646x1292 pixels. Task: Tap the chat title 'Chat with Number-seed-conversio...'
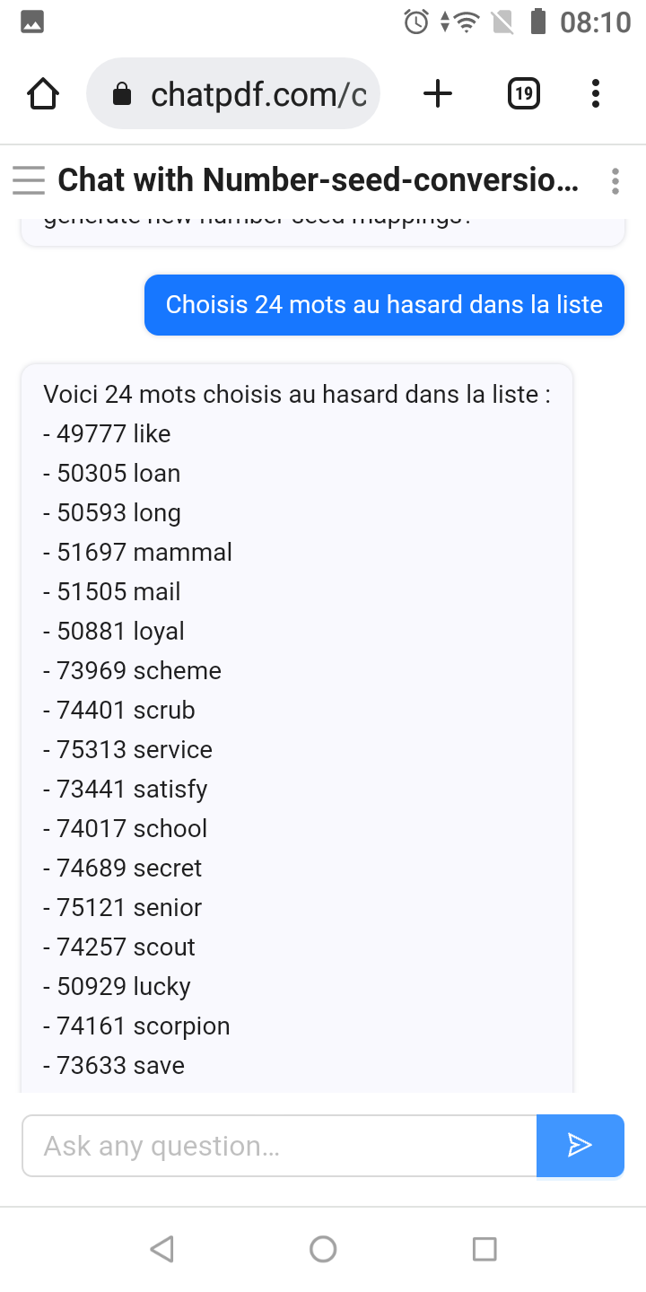pyautogui.click(x=319, y=180)
